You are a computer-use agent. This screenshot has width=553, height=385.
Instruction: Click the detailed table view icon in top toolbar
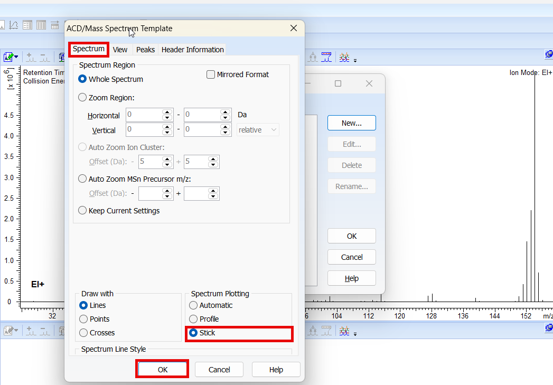tap(27, 25)
